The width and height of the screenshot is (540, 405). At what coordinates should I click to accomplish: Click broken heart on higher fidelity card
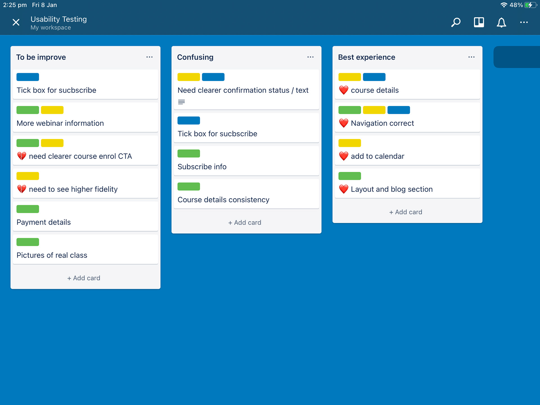[x=22, y=189]
